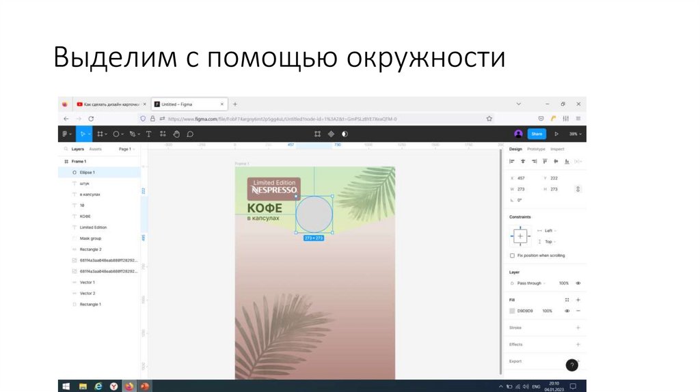700x392 pixels.
Task: Open a new browser tab
Action: coord(235,104)
